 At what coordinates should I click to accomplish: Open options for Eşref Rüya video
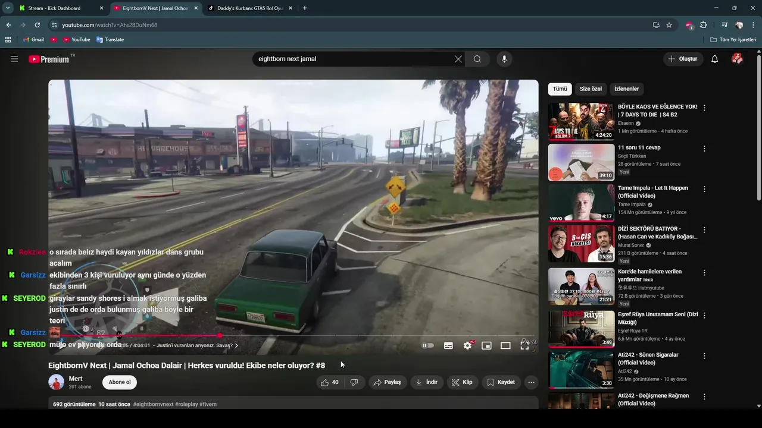704,315
